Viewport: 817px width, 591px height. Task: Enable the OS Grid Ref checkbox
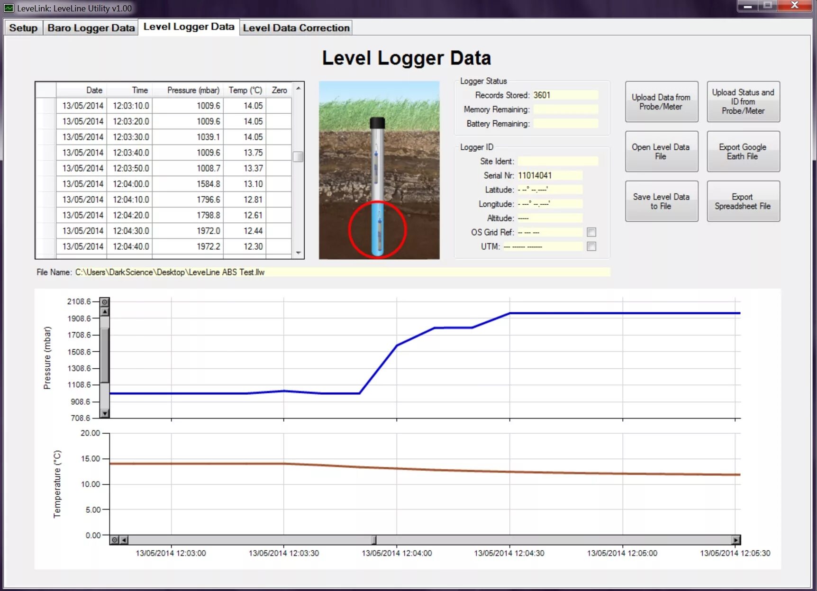point(591,232)
